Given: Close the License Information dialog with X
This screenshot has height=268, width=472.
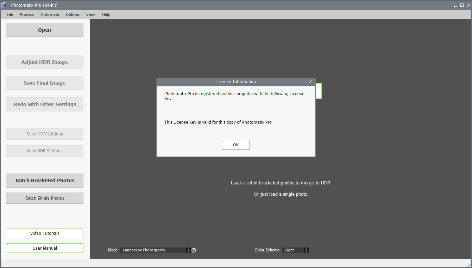Looking at the screenshot, I should 310,82.
